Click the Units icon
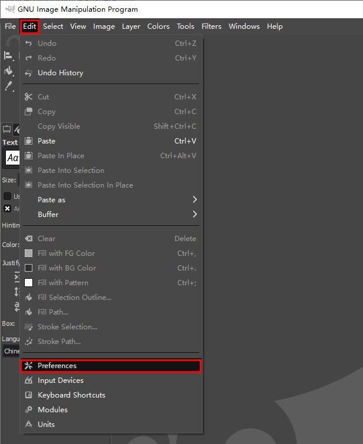Screen dimensions: 363x444 click(x=28, y=425)
